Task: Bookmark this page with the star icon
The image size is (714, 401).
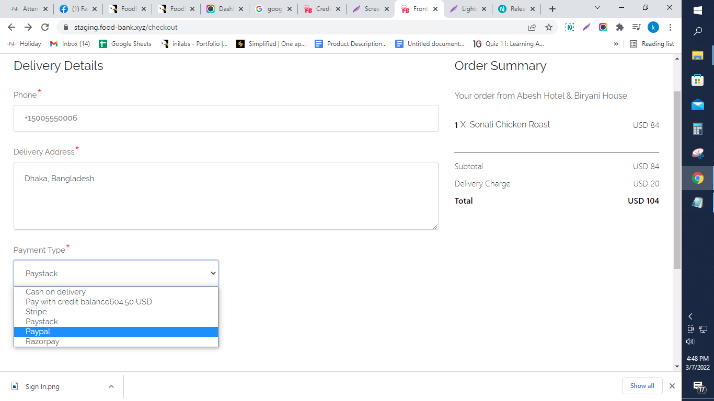Action: (549, 27)
